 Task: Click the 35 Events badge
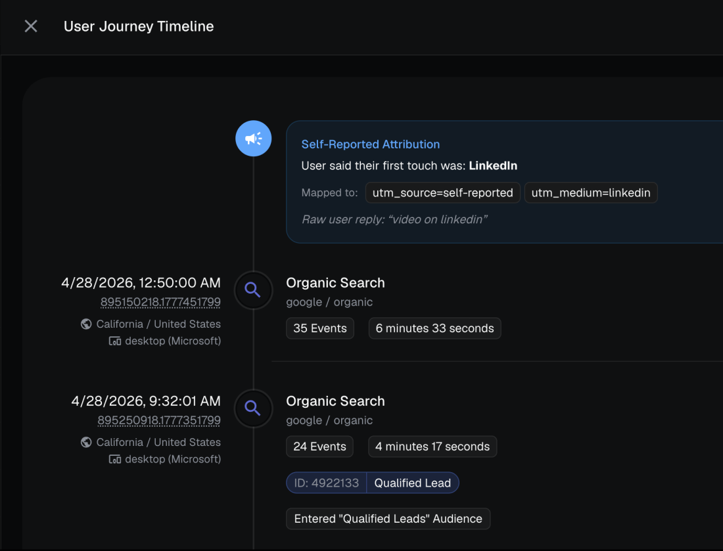click(x=320, y=328)
